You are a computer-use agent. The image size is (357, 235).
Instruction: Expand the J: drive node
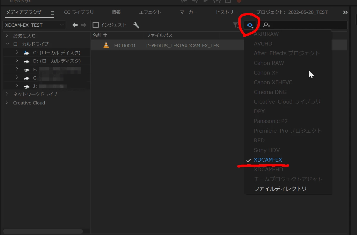click(17, 86)
